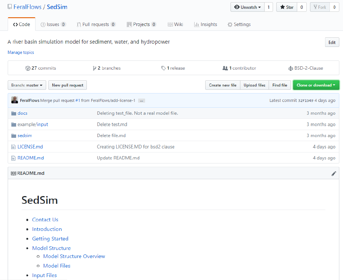Click the README.md file icon in file list
The width and height of the screenshot is (343, 280).
13,158
